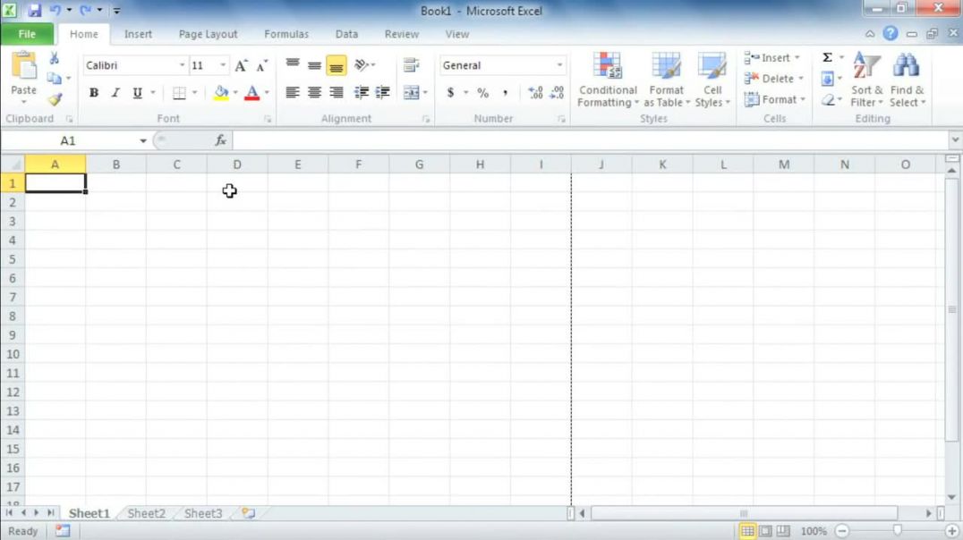The image size is (963, 540).
Task: Expand the Merge & Center dropdown arrow
Action: pos(425,93)
